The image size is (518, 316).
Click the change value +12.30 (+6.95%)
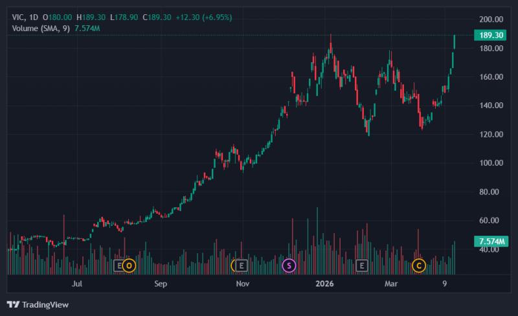click(x=203, y=17)
